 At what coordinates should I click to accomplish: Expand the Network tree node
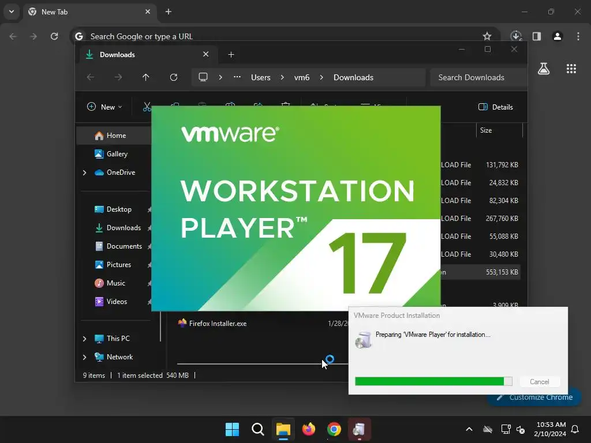click(85, 357)
